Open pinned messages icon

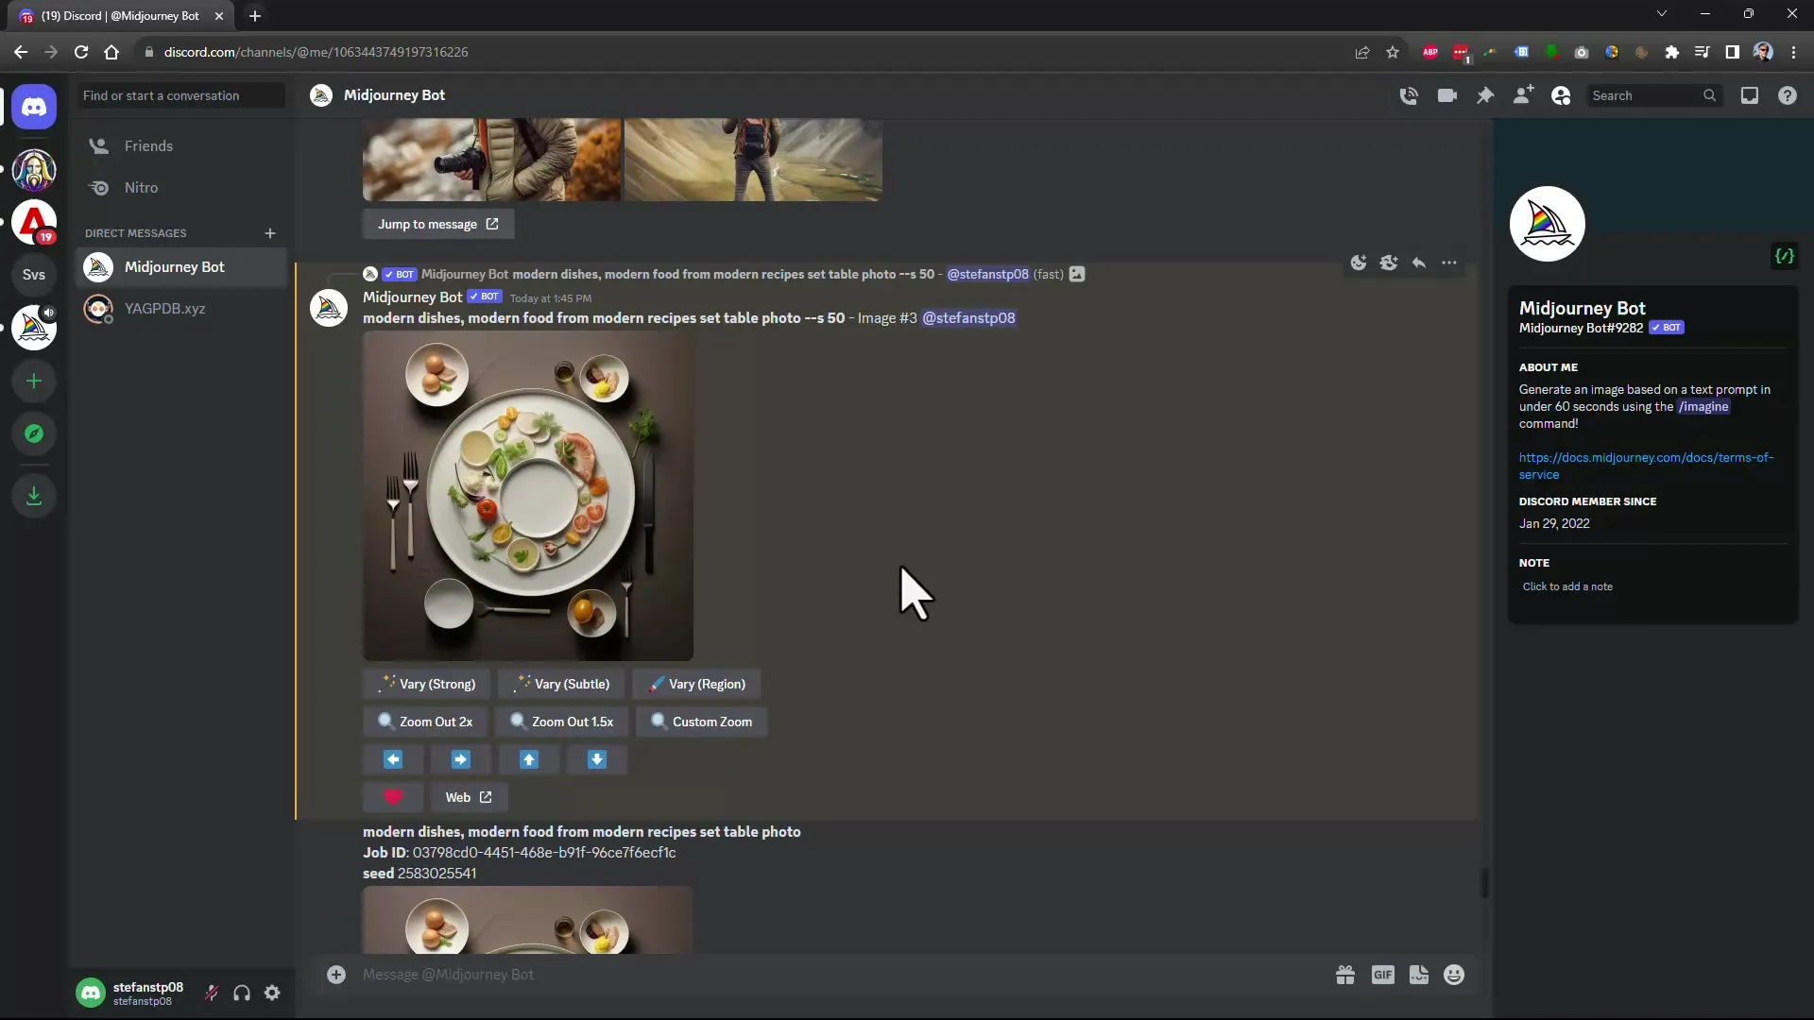[1485, 95]
